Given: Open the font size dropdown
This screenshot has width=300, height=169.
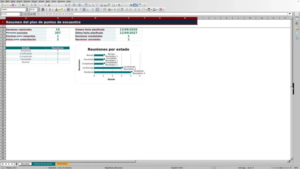Looking at the screenshot, I should [38, 10].
